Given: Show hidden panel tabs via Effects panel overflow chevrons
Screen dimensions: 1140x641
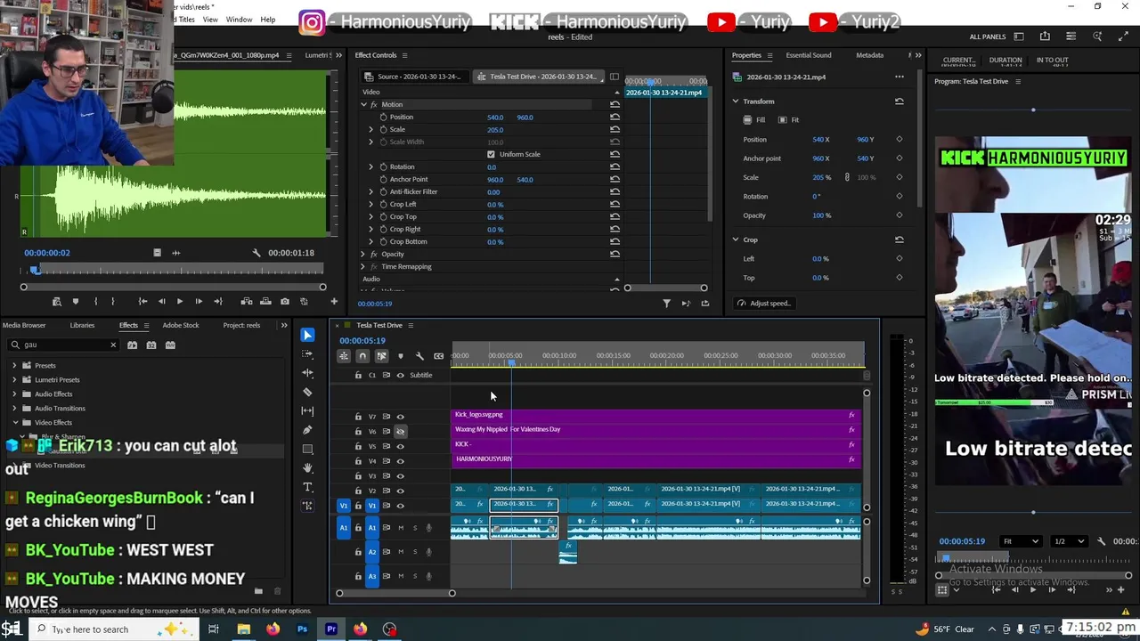Looking at the screenshot, I should pyautogui.click(x=284, y=326).
